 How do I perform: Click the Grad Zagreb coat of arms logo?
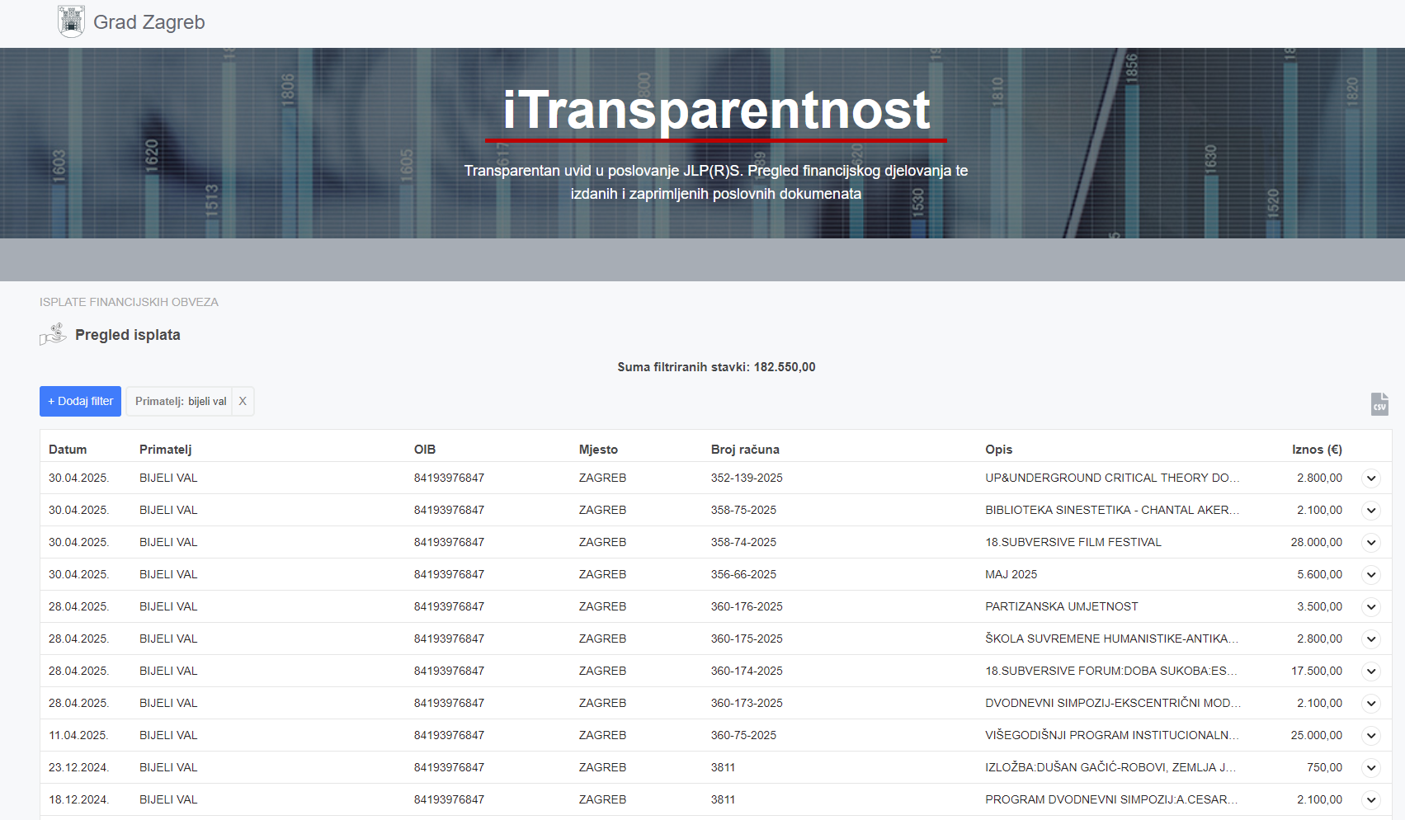tap(71, 21)
